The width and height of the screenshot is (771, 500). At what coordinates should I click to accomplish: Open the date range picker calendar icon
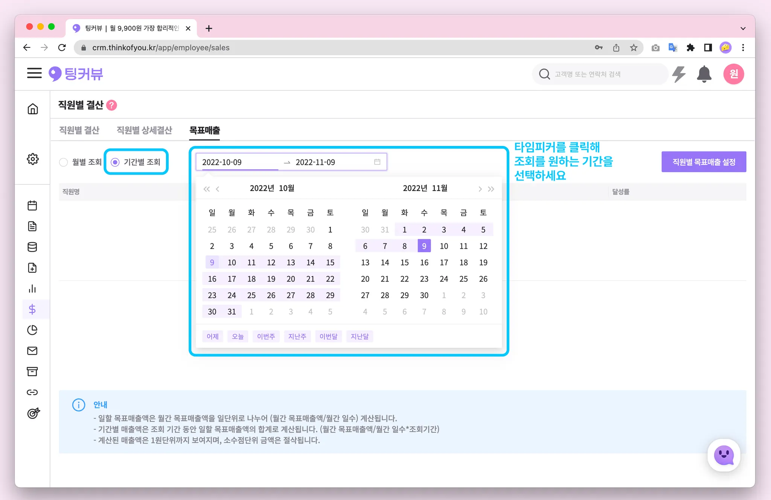tap(377, 162)
